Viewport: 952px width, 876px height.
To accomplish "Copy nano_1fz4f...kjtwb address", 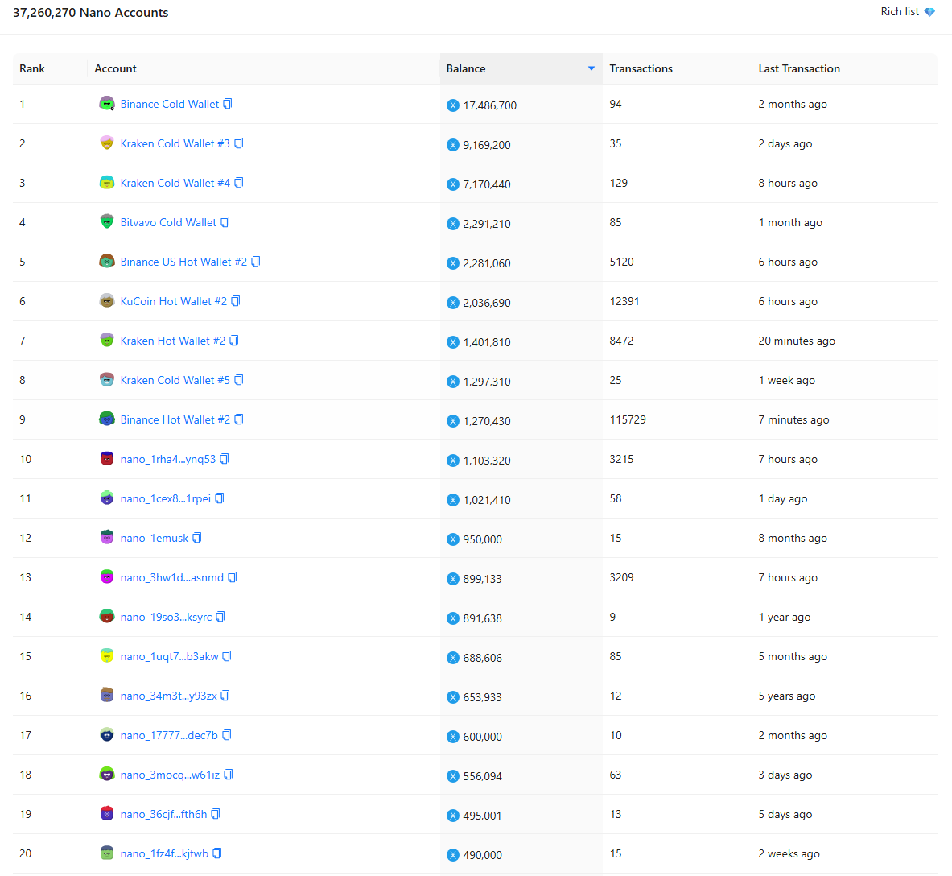I will coord(216,854).
